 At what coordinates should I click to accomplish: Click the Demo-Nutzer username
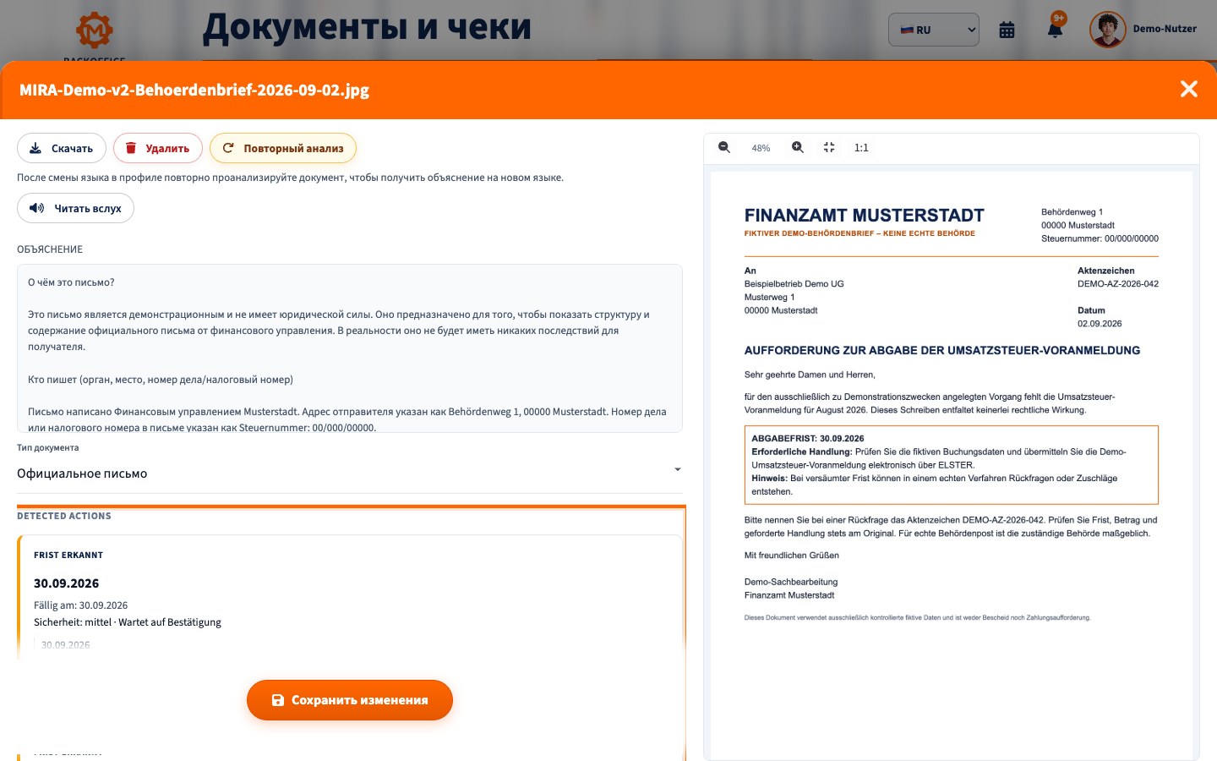(x=1165, y=29)
